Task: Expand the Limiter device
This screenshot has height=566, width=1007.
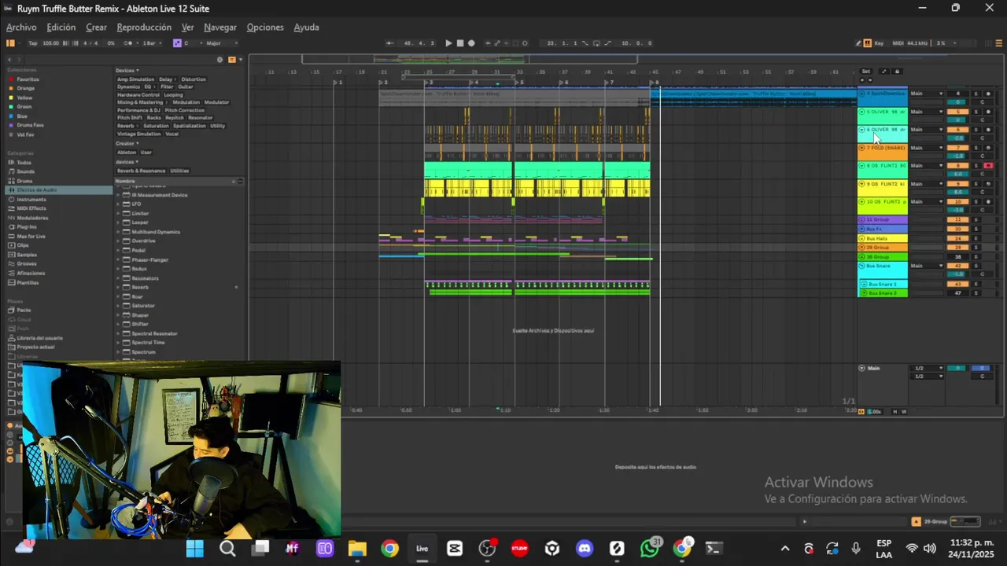Action: pyautogui.click(x=118, y=213)
